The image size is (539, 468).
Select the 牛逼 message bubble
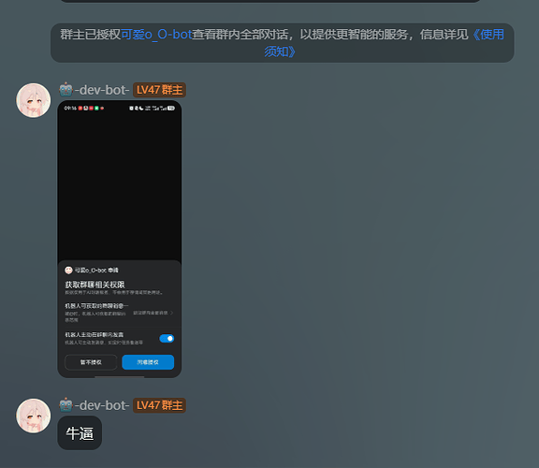(x=80, y=433)
